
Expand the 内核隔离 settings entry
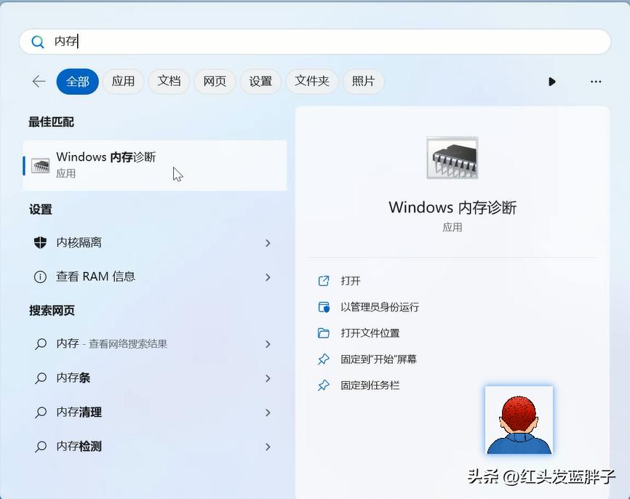point(268,242)
